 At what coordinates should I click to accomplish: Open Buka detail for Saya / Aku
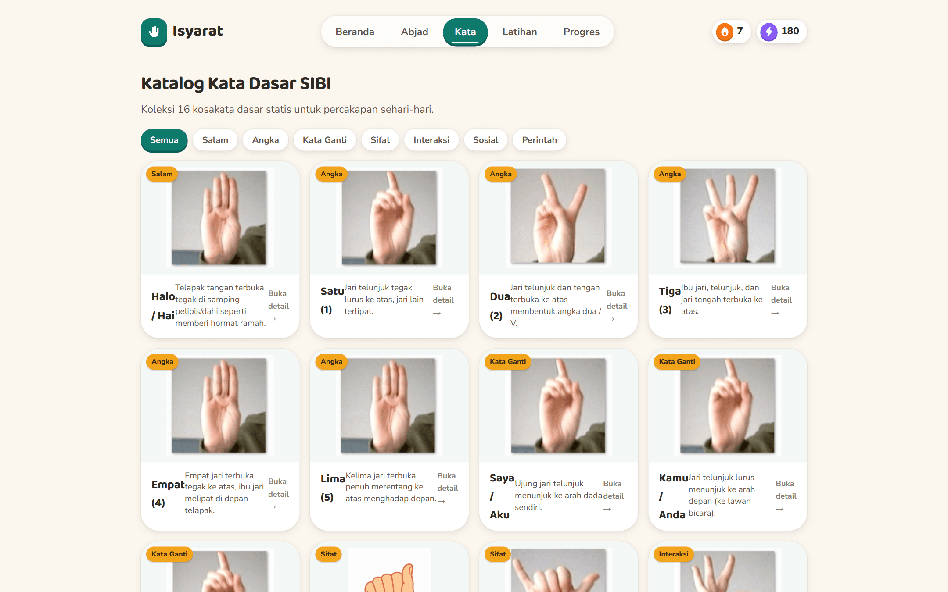tap(613, 496)
